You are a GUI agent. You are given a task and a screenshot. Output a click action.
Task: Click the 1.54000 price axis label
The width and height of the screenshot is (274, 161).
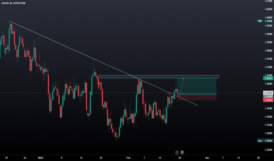point(268,117)
